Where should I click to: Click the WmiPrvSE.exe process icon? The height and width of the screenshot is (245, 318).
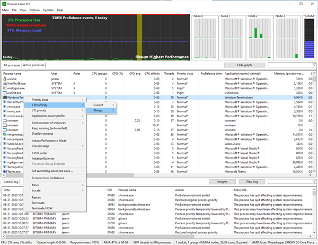point(5,83)
